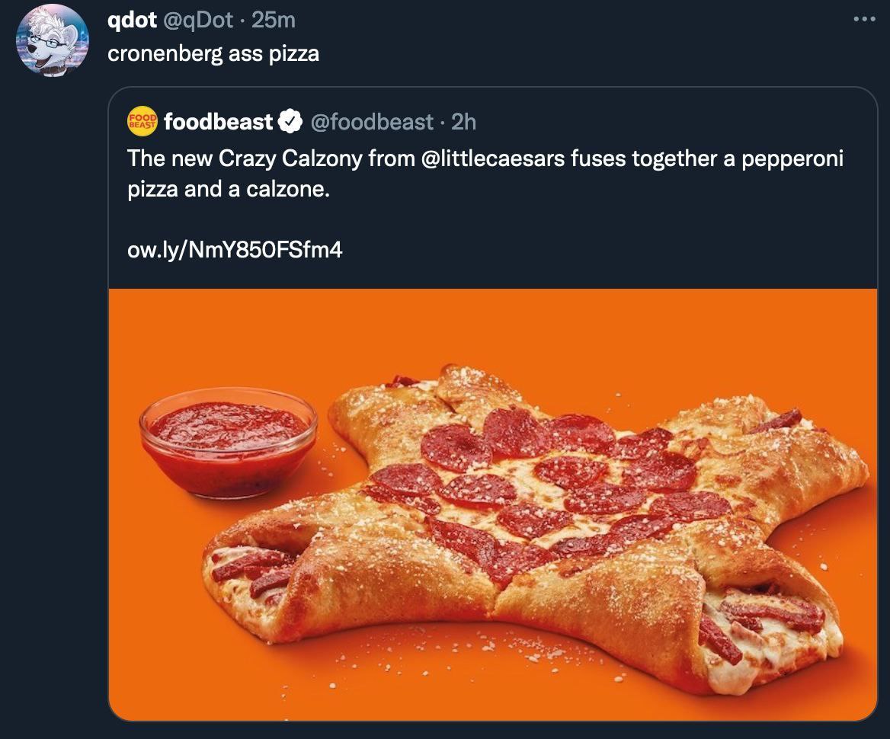Open the @qDot handle link
The height and width of the screenshot is (739, 890).
point(198,21)
